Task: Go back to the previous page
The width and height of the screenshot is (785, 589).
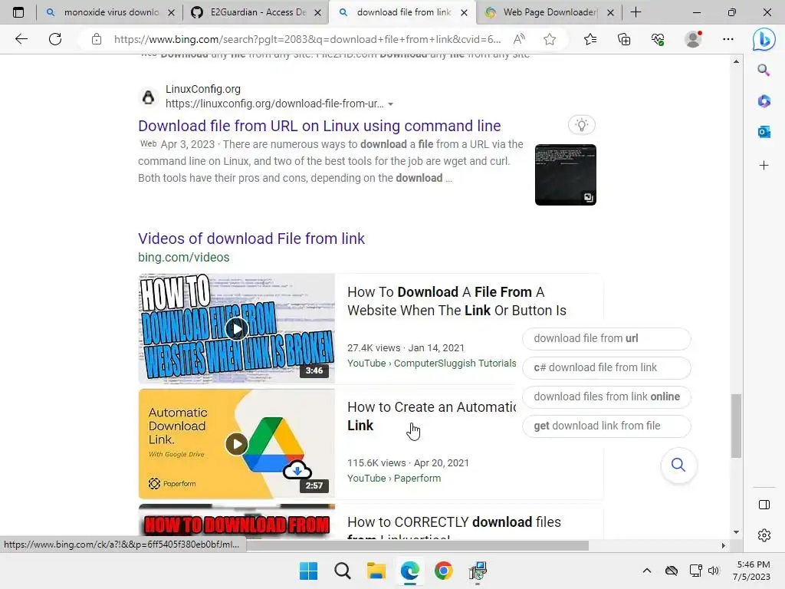Action: [x=21, y=39]
